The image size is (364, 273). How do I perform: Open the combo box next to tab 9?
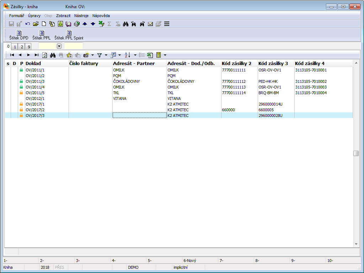(59, 46)
